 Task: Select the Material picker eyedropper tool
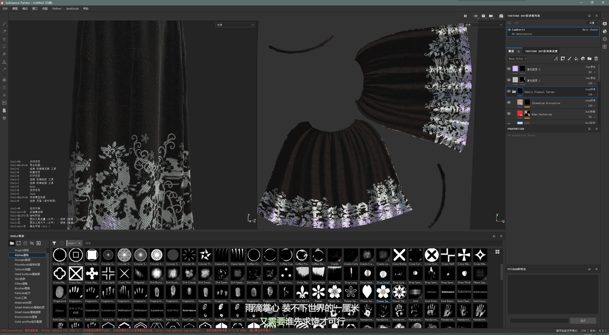pos(4,70)
